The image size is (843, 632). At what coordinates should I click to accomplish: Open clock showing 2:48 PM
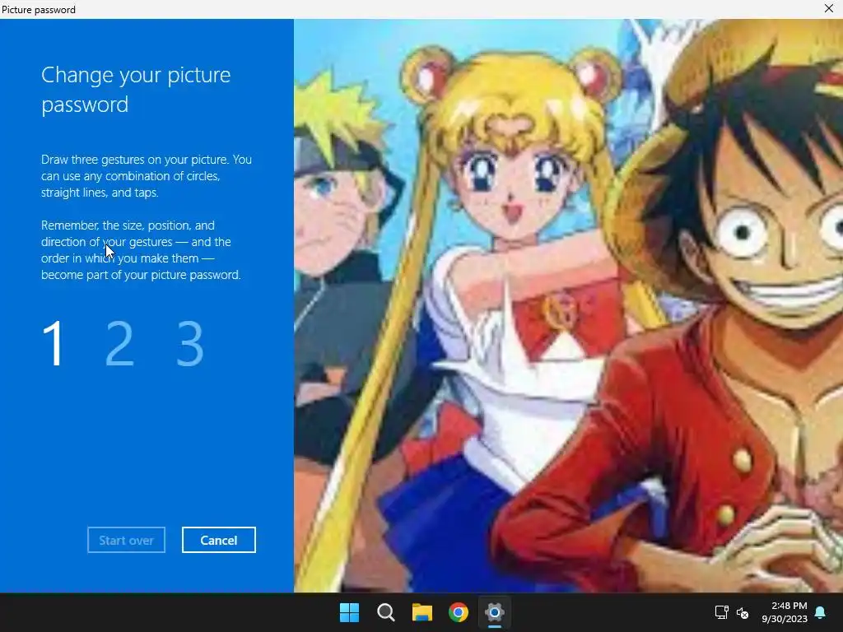(785, 612)
